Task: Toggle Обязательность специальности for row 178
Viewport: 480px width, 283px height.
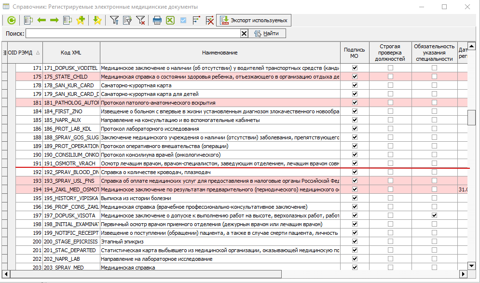Action: coord(434,85)
